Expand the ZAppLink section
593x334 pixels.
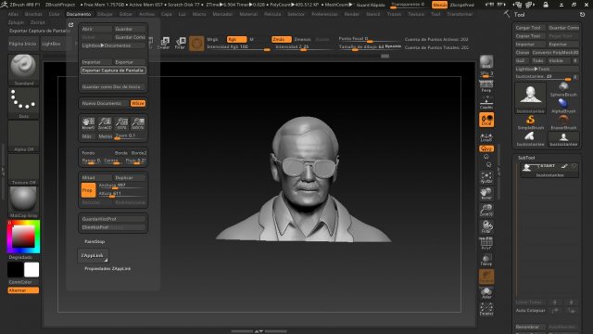[x=93, y=256]
